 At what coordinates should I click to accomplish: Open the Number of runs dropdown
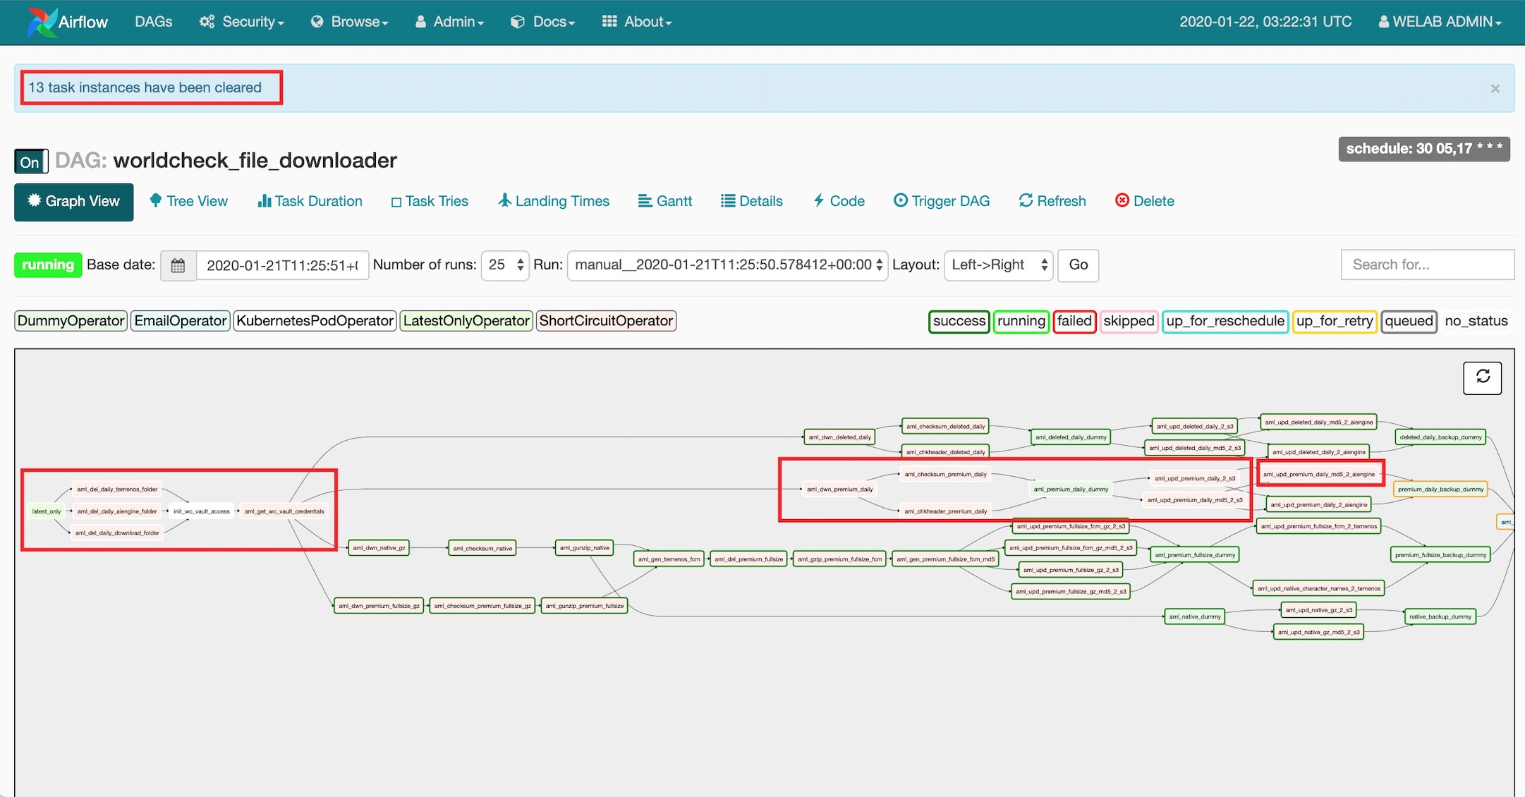505,265
